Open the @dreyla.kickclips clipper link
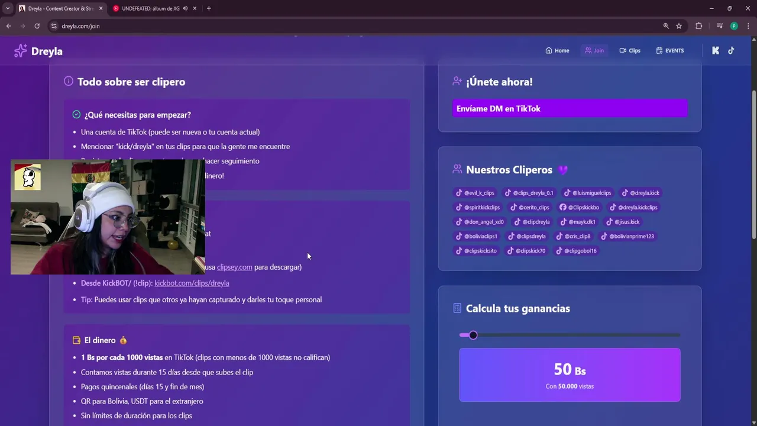The image size is (757, 426). (x=633, y=207)
